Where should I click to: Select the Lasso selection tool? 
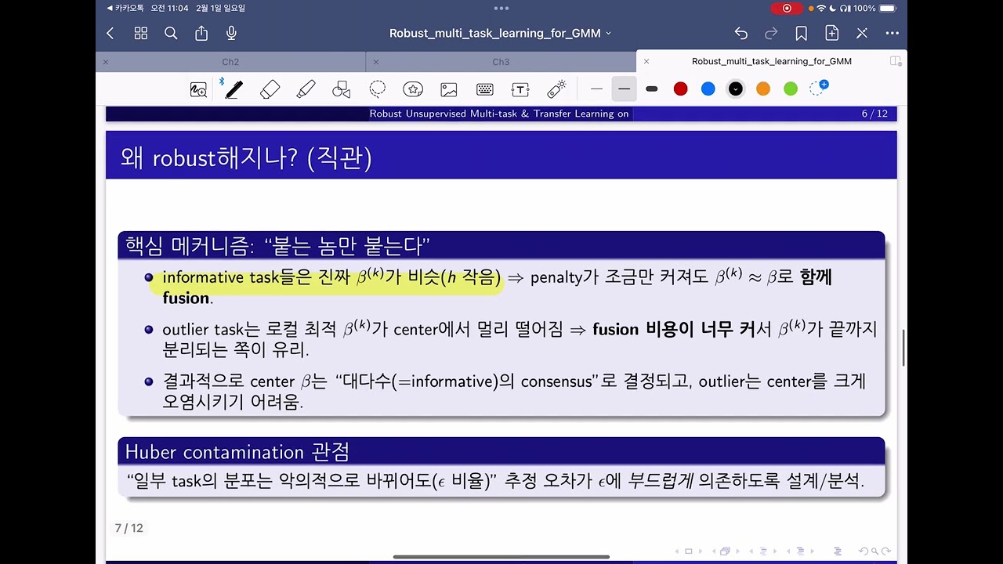(378, 89)
